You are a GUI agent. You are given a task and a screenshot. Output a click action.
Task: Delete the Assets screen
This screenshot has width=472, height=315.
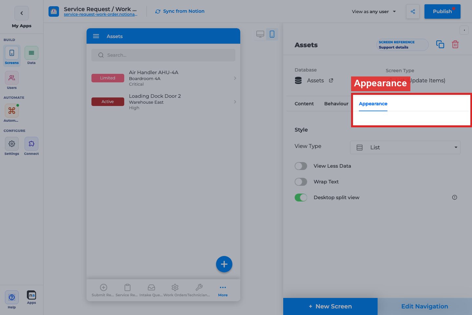455,44
